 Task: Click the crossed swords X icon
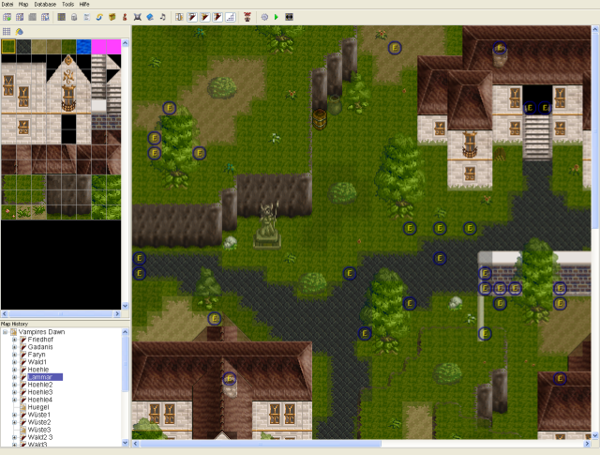(x=138, y=17)
